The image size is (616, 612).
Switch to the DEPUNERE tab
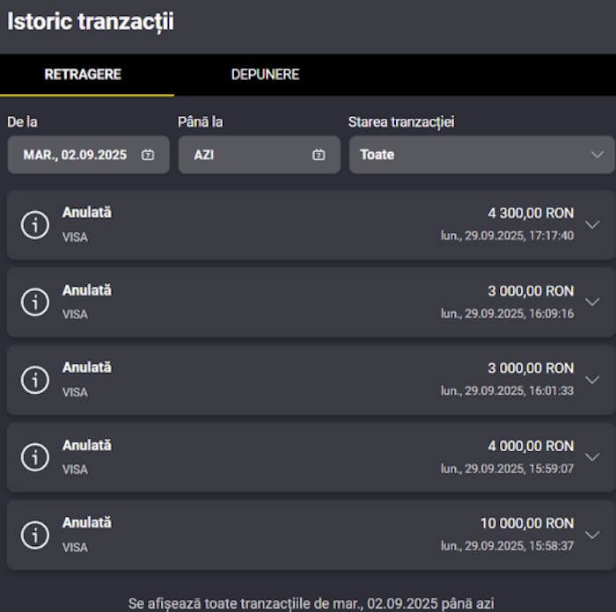(265, 75)
